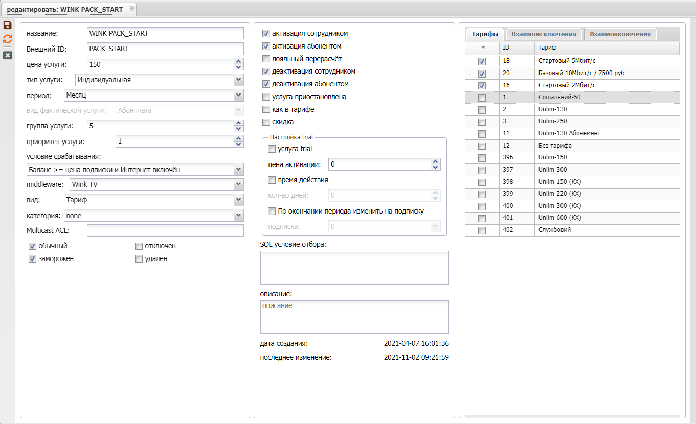Click the cancel X icon in sidebar
This screenshot has width=696, height=424.
tap(8, 55)
